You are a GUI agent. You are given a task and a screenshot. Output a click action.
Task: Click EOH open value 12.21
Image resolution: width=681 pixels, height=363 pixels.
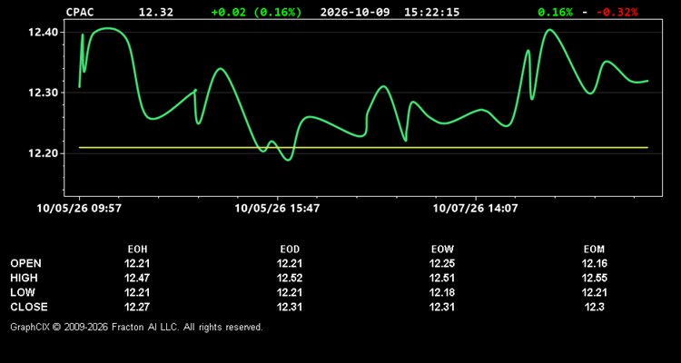point(137,263)
